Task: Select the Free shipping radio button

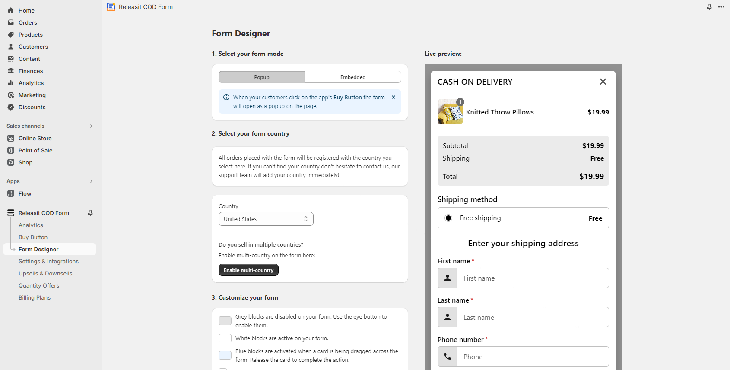Action: pos(448,218)
